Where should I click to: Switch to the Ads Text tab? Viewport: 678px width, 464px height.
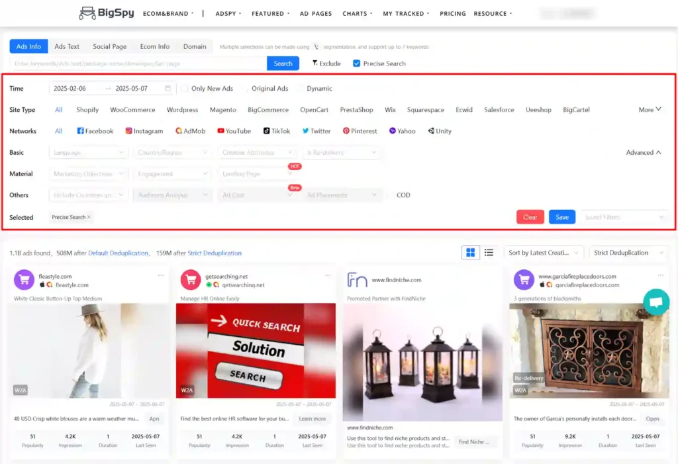coord(66,46)
